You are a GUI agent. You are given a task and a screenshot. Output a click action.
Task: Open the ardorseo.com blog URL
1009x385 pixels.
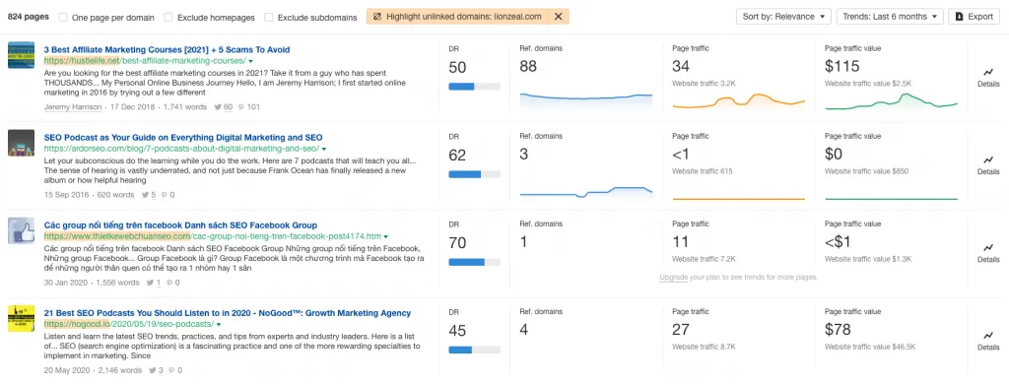pos(181,149)
